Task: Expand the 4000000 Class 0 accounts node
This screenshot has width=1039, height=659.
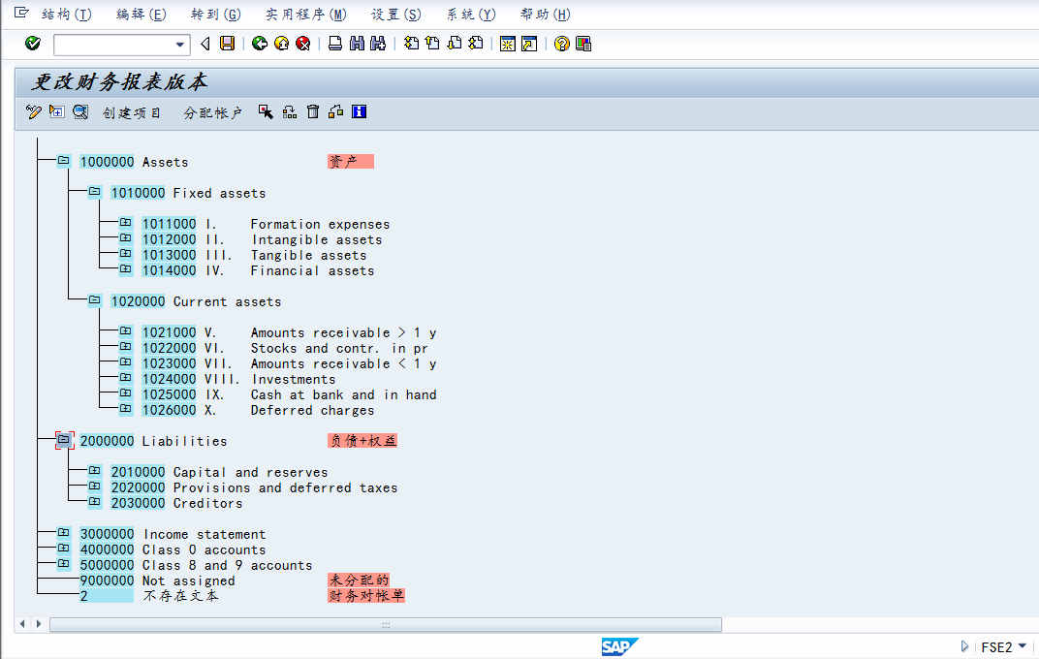Action: (64, 548)
